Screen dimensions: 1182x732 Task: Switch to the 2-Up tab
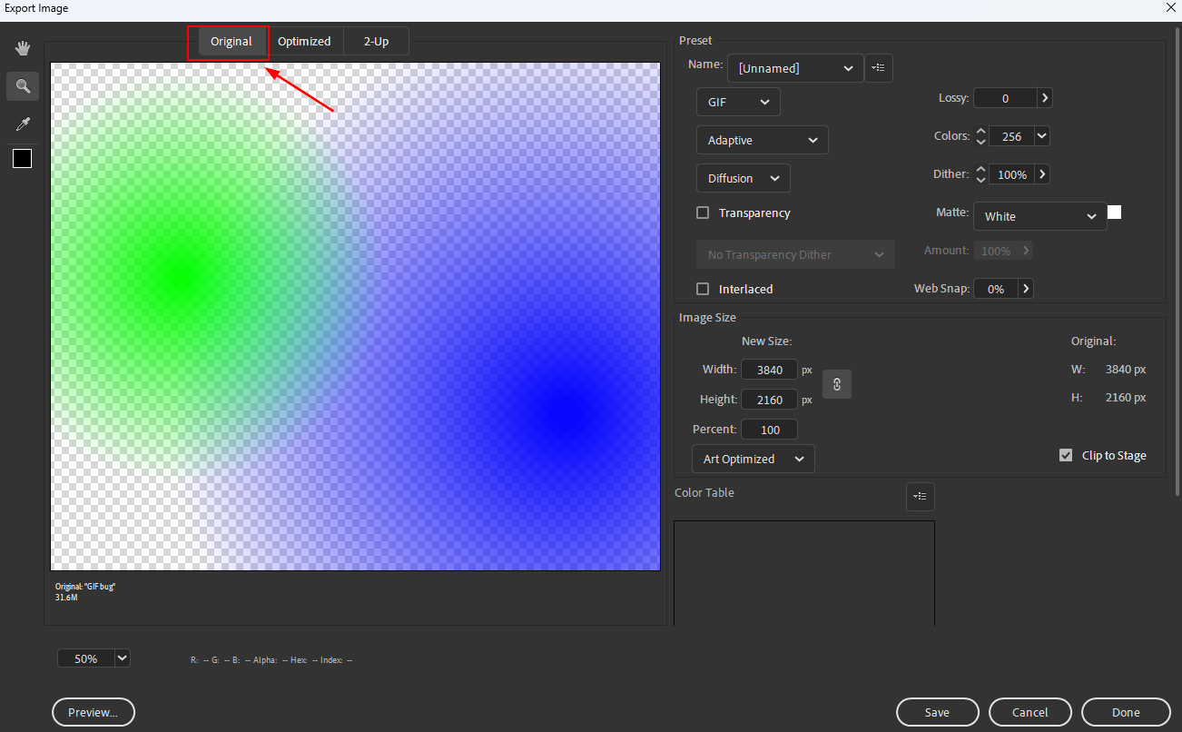(x=375, y=41)
